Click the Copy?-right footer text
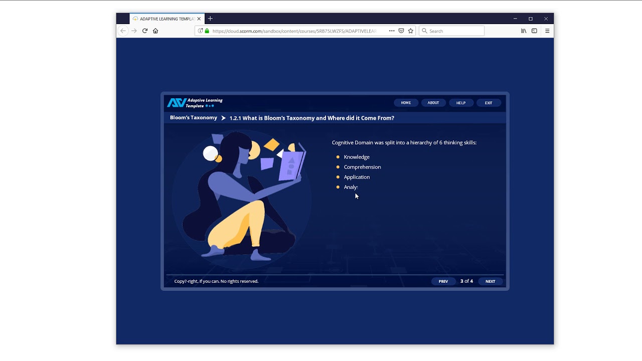 pos(216,281)
